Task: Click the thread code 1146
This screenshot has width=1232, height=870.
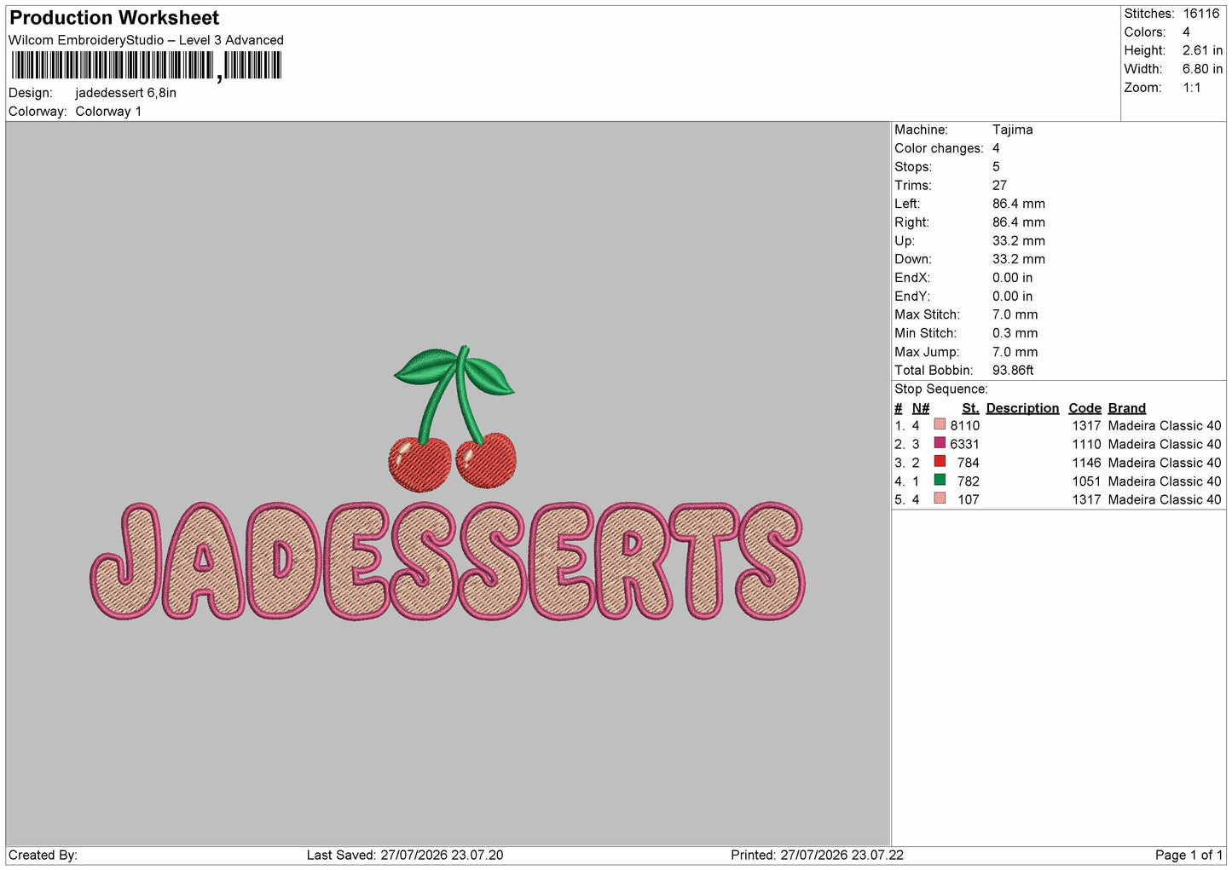Action: [x=1086, y=463]
